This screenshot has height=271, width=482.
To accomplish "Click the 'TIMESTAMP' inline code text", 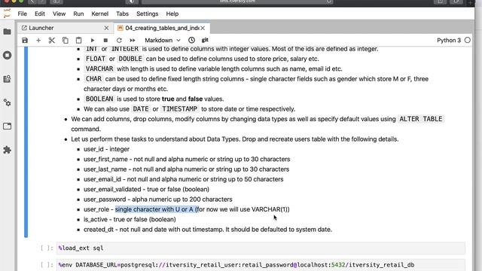I will click(179, 109).
